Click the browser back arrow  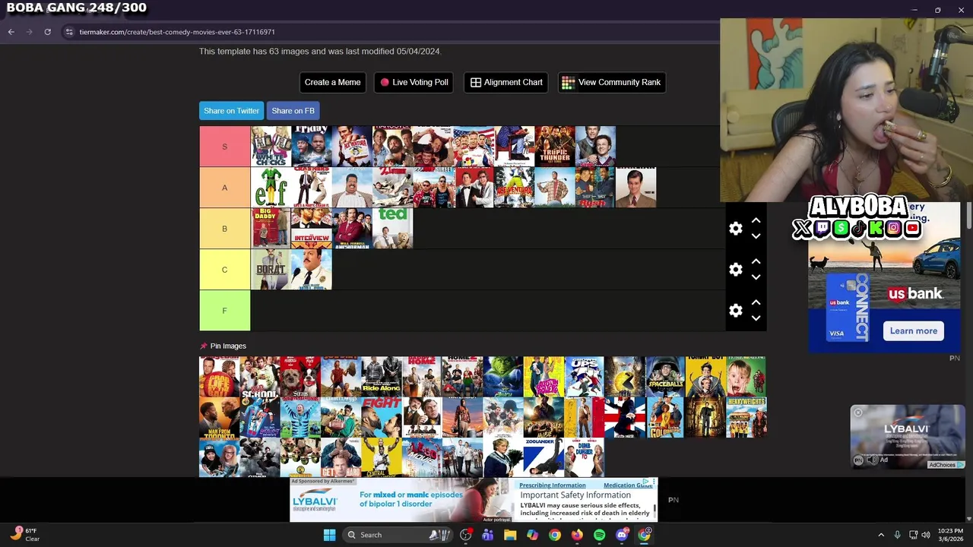[11, 32]
